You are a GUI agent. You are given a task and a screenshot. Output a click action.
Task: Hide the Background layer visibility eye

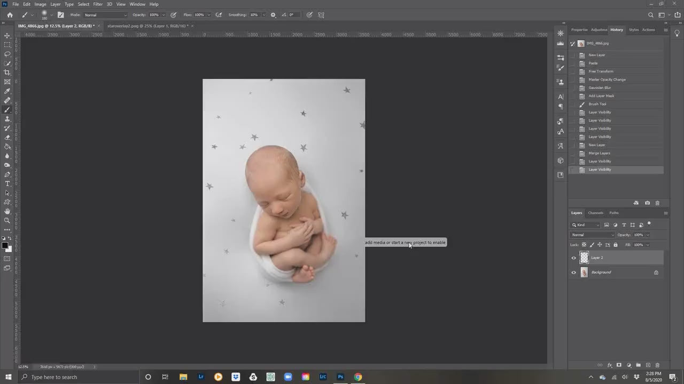click(x=573, y=272)
